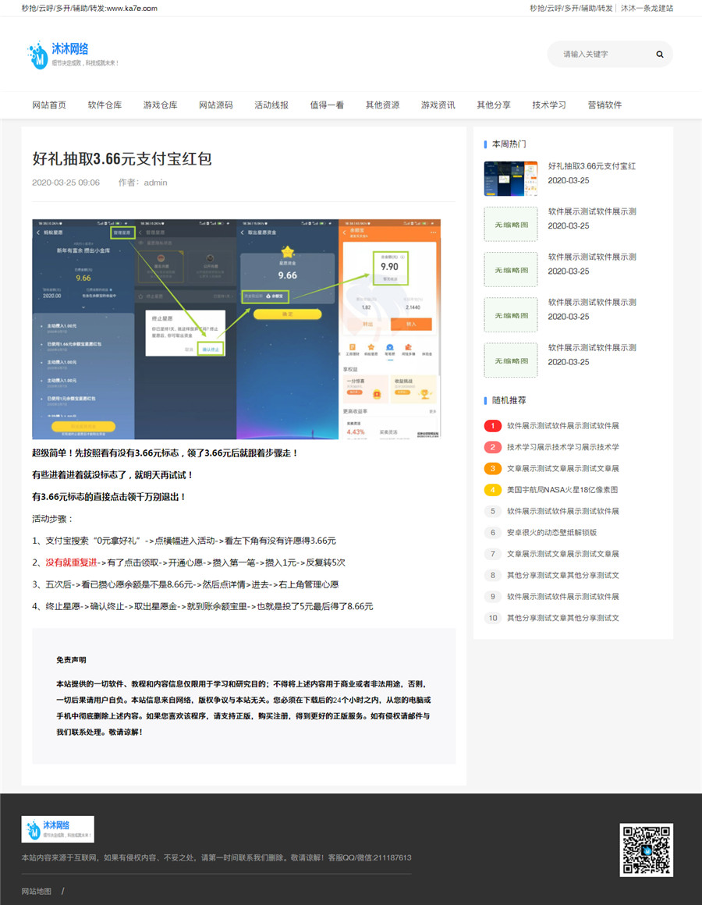Click 沐沐一条龙建站 top link
Screen dimensions: 702x905
(x=647, y=8)
